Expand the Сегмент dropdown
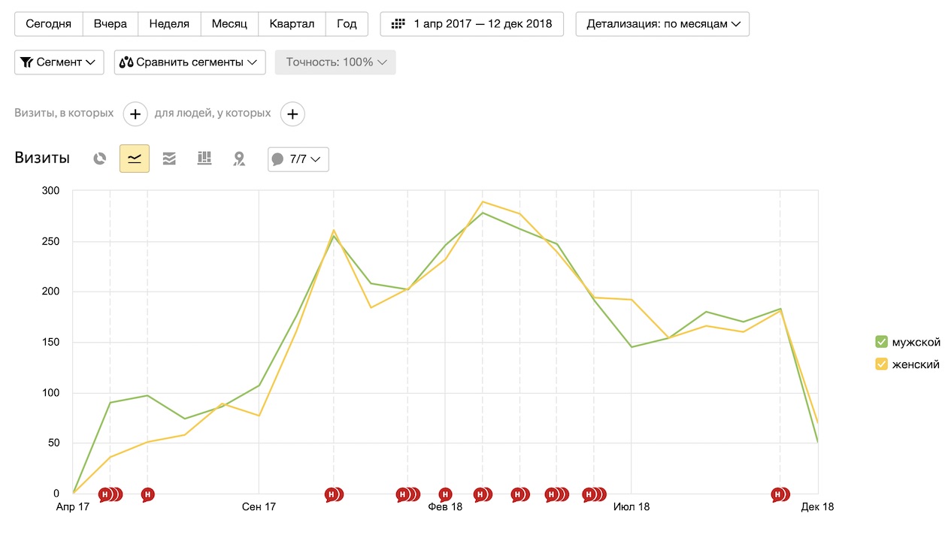 coord(59,62)
